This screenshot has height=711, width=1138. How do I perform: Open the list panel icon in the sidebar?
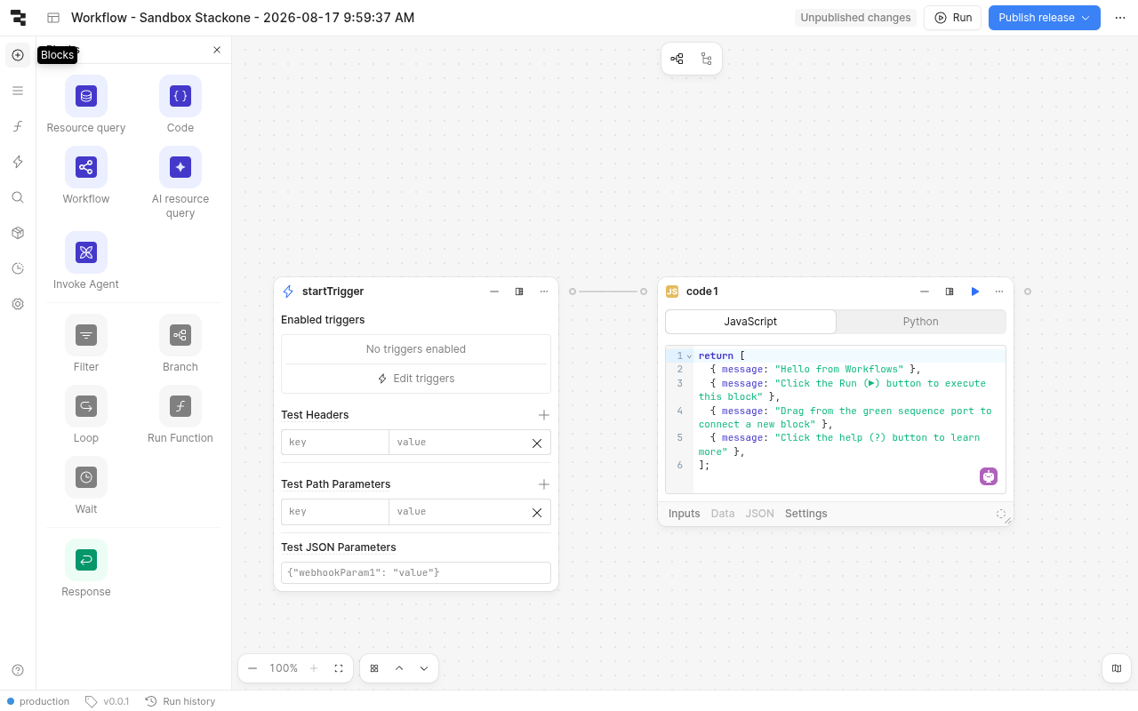tap(18, 91)
